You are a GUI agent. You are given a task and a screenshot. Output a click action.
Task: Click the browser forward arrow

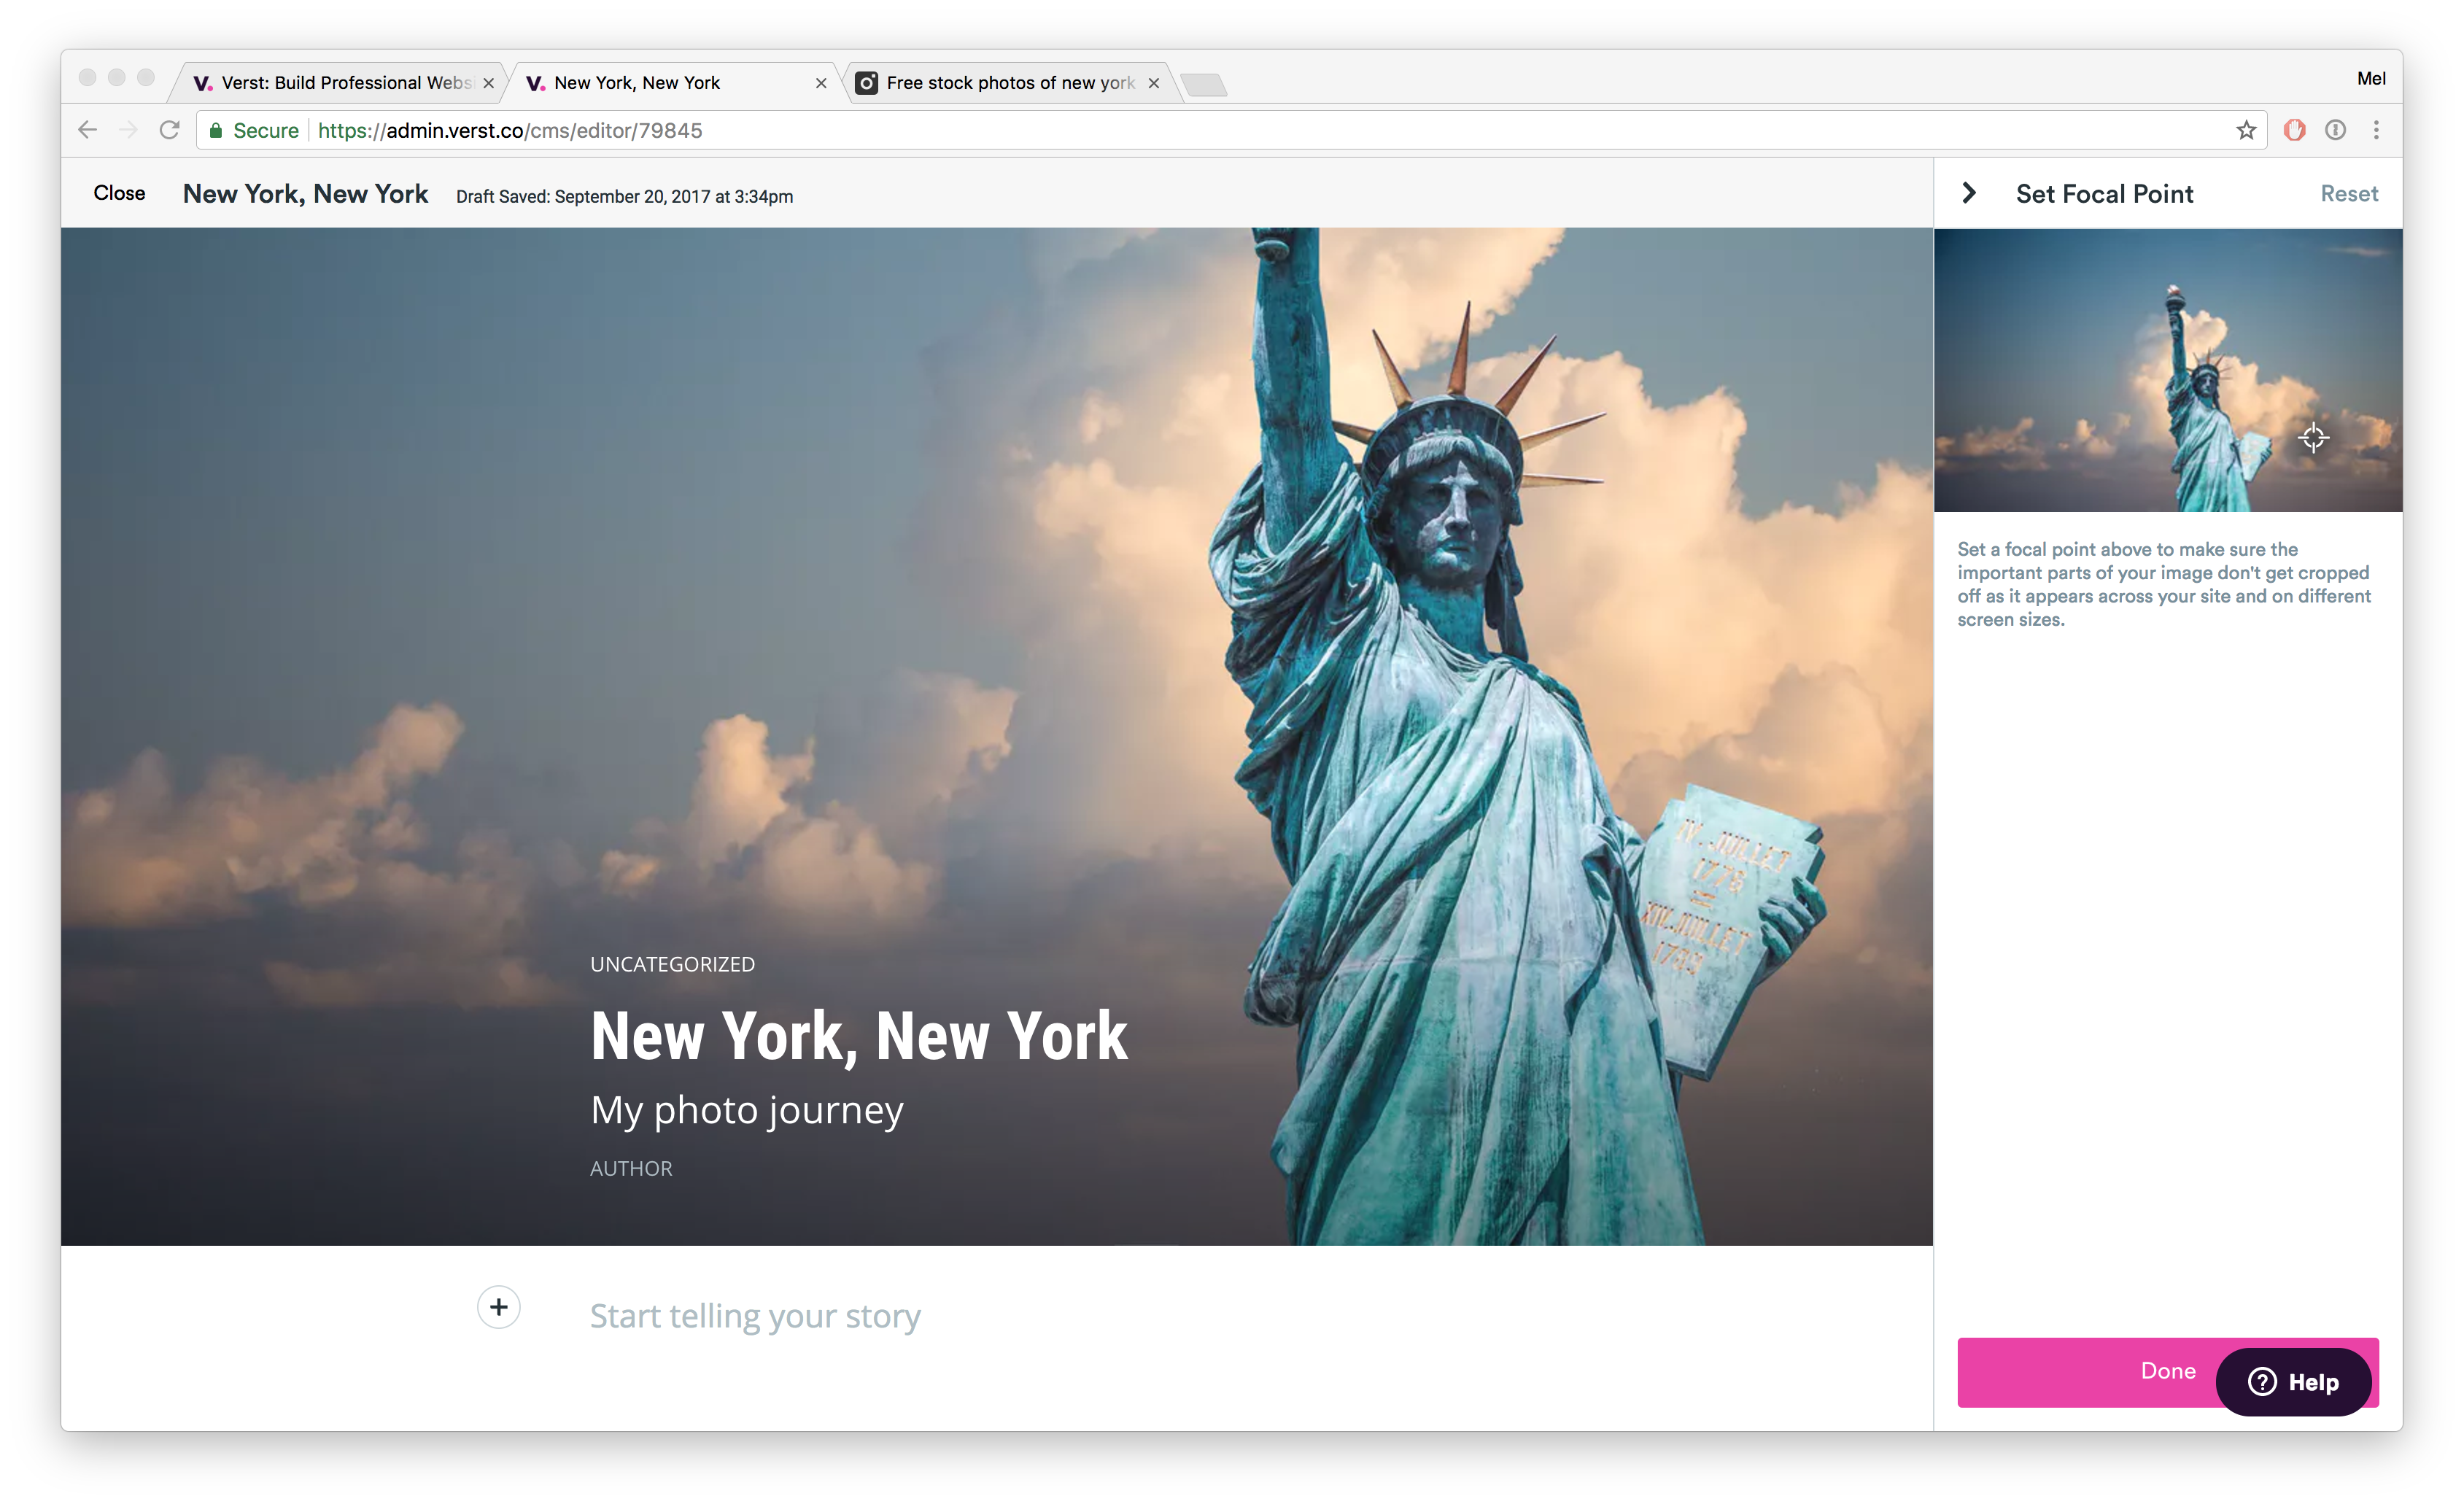point(128,130)
